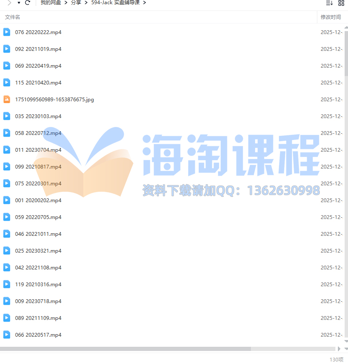
Task: Click the refresh icon in the toolbar
Action: coord(28,3)
